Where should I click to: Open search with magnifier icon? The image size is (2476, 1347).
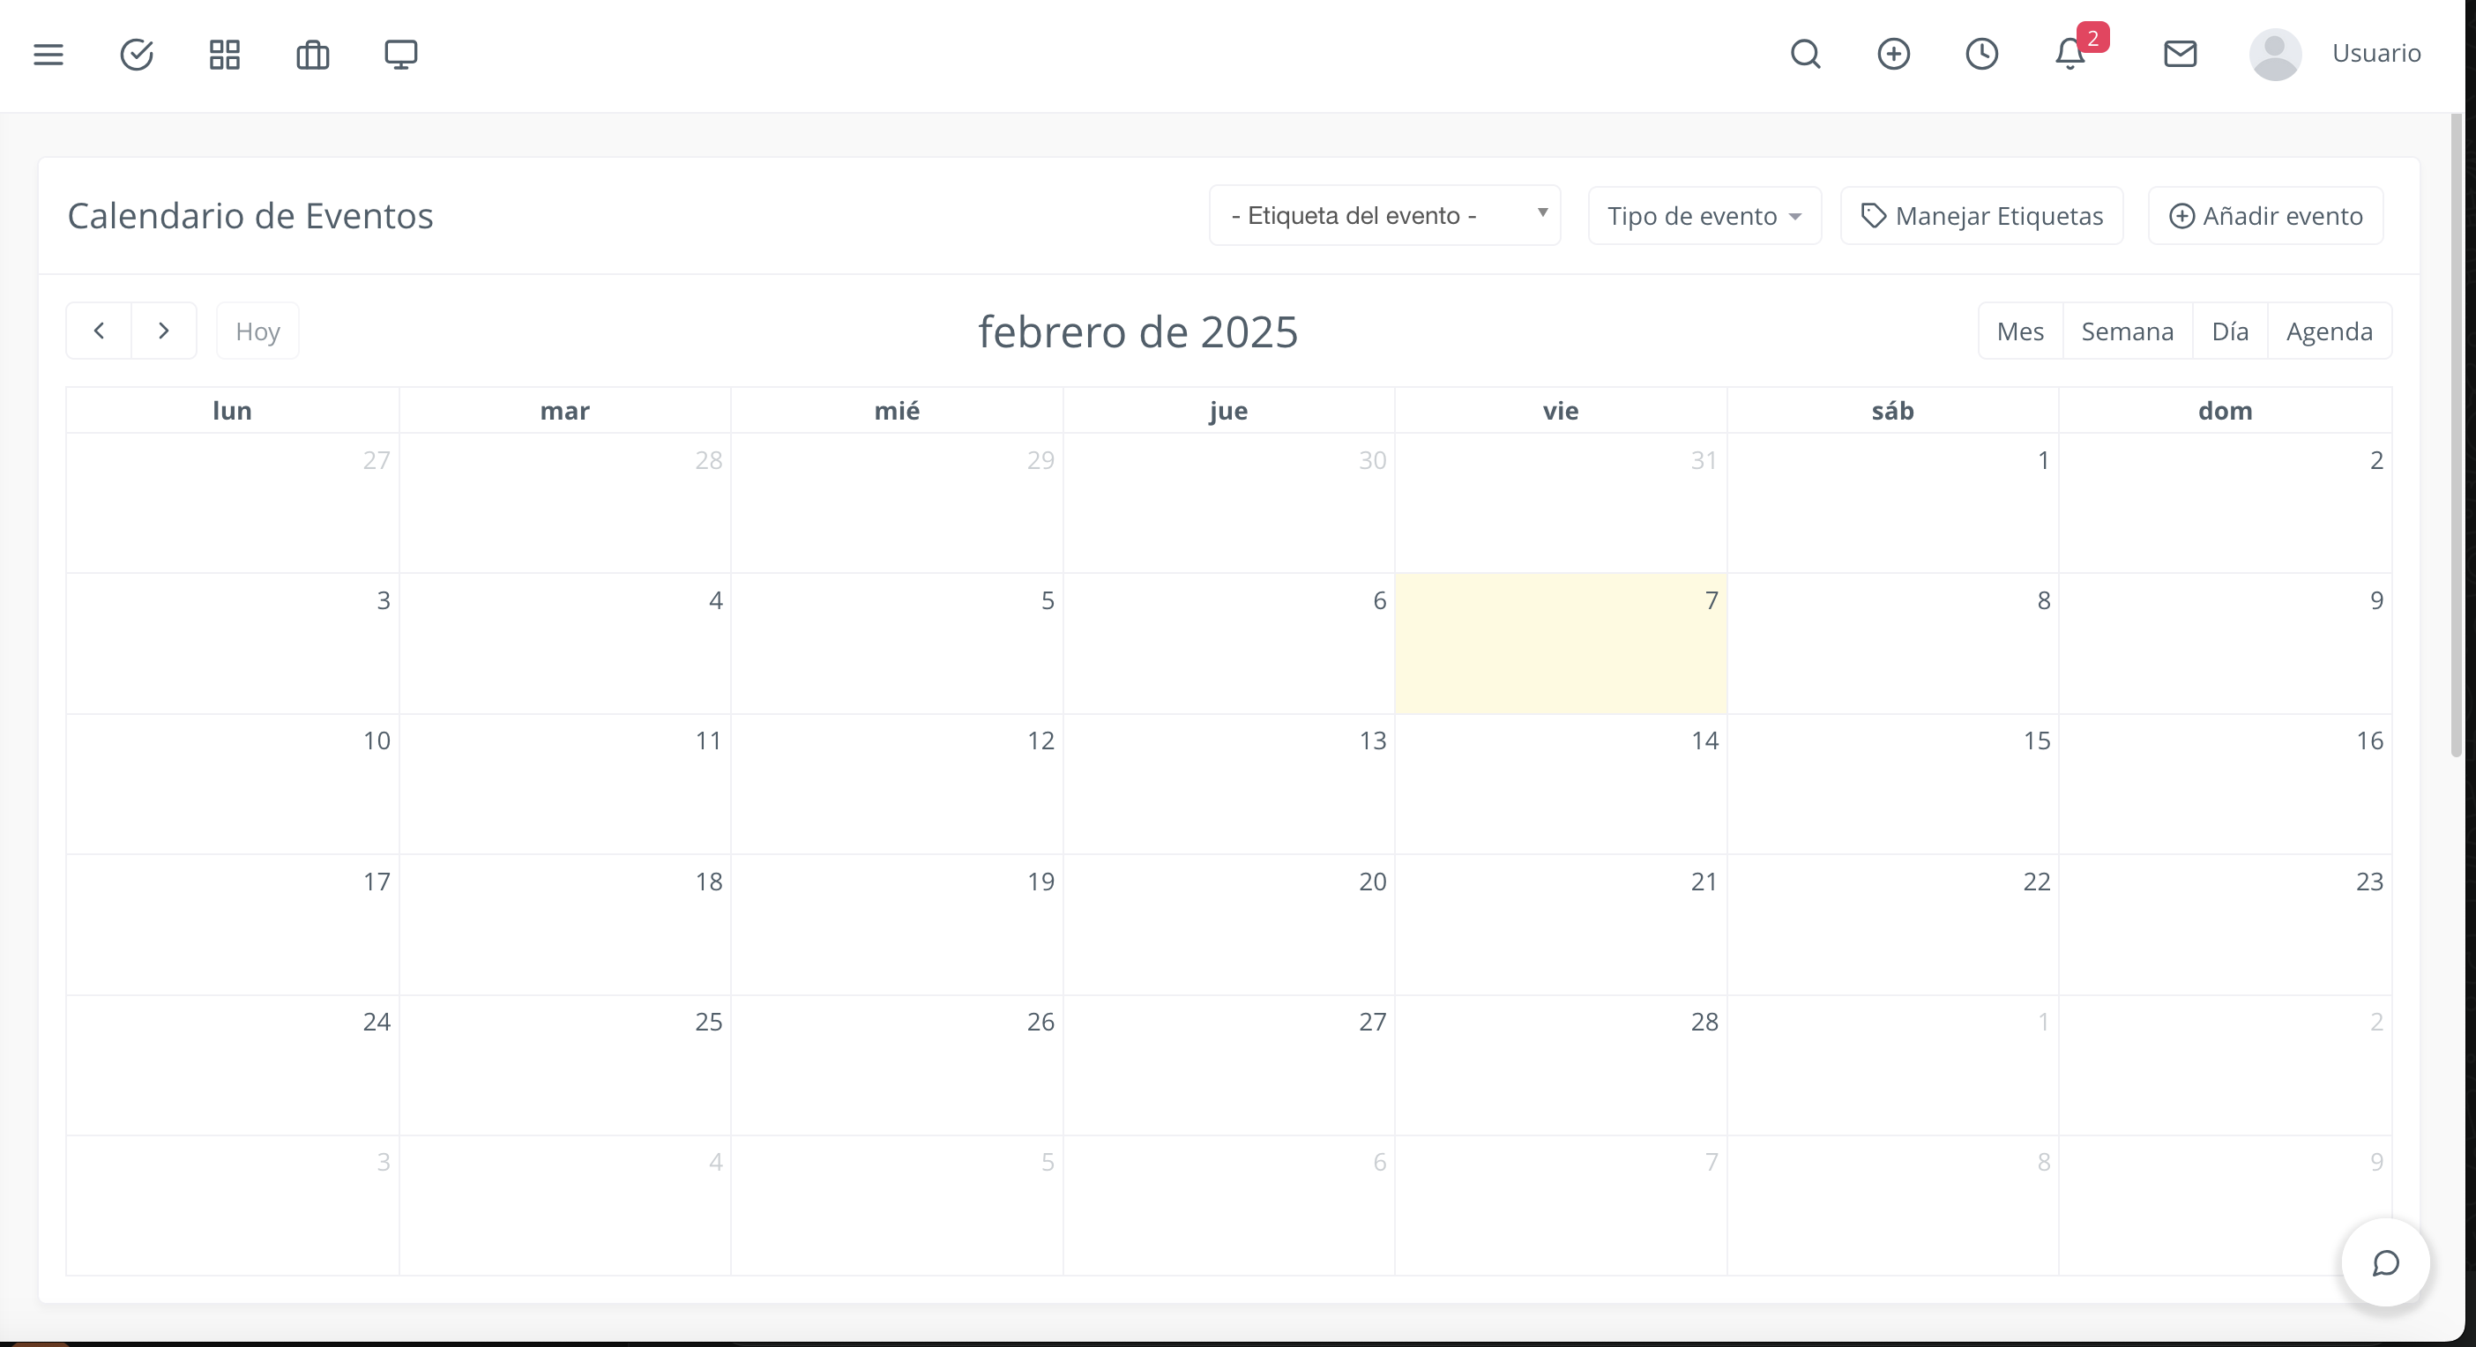1805,54
